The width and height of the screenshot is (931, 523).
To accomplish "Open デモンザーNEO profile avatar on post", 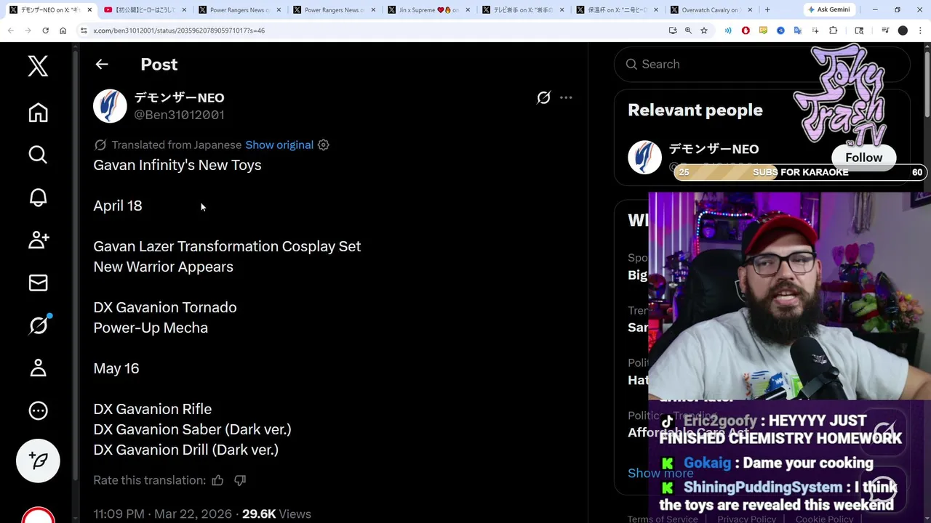I will pyautogui.click(x=110, y=106).
